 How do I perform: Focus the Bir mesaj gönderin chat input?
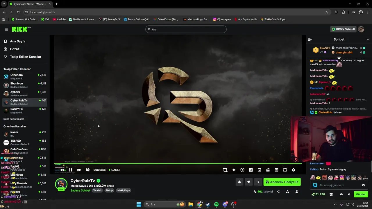(339, 185)
